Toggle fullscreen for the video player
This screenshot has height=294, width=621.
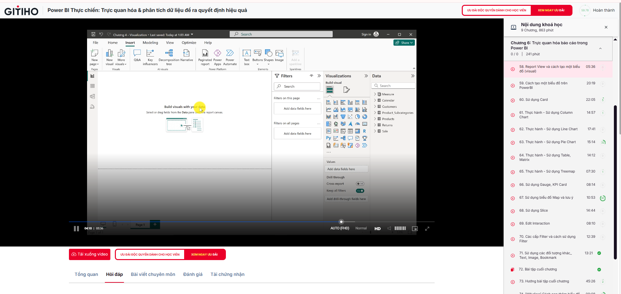(427, 228)
